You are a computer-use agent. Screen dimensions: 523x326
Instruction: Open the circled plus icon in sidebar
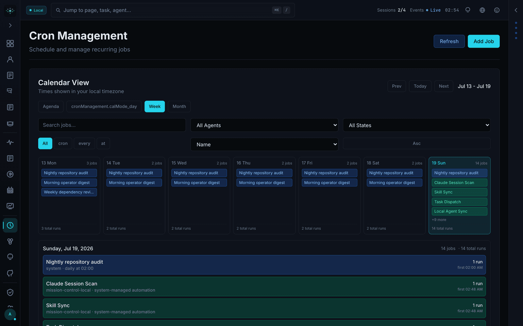(10, 174)
